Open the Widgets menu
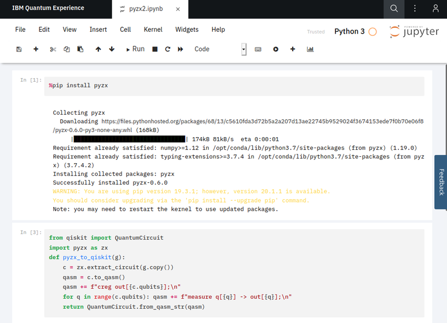This screenshot has height=323, width=447. pos(187,30)
